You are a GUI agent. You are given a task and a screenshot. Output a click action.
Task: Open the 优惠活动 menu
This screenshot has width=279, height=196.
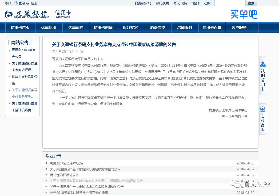coord(49,28)
